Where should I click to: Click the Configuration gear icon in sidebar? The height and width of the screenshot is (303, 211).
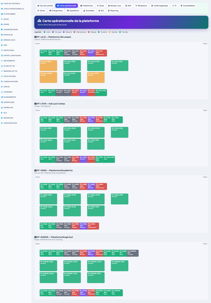click(x=2, y=123)
